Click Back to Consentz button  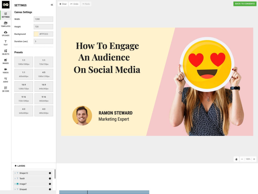pyautogui.click(x=245, y=4)
